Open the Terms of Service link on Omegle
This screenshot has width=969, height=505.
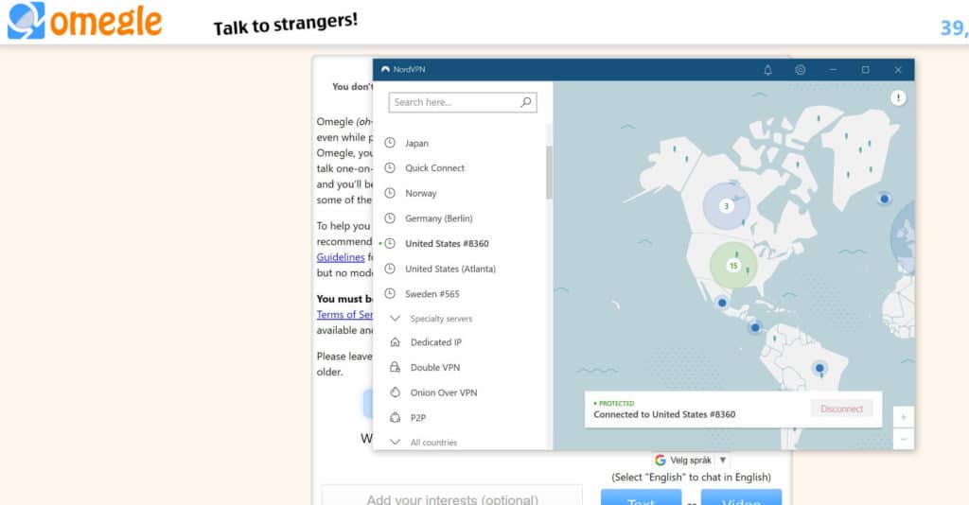(x=344, y=314)
